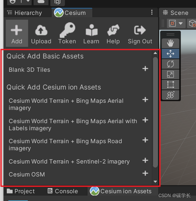Click the Quick Add Basic Assets heading
196x201 pixels.
[x=45, y=56]
